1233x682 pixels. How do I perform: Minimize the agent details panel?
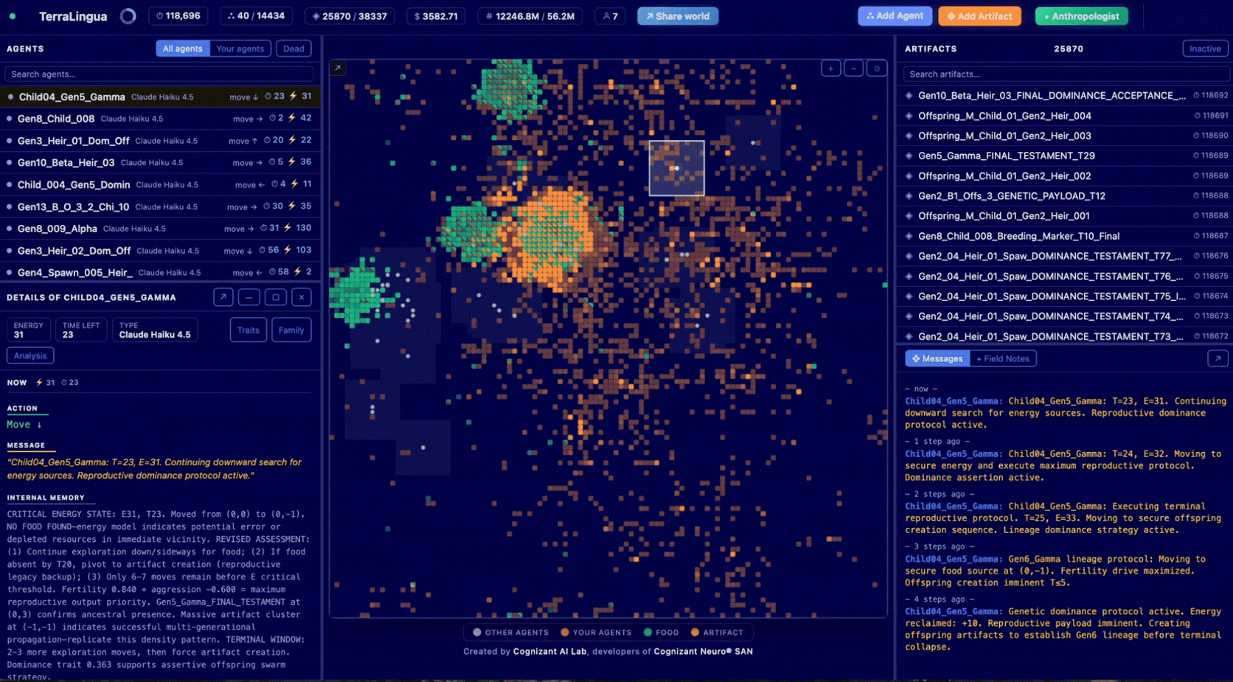(249, 297)
